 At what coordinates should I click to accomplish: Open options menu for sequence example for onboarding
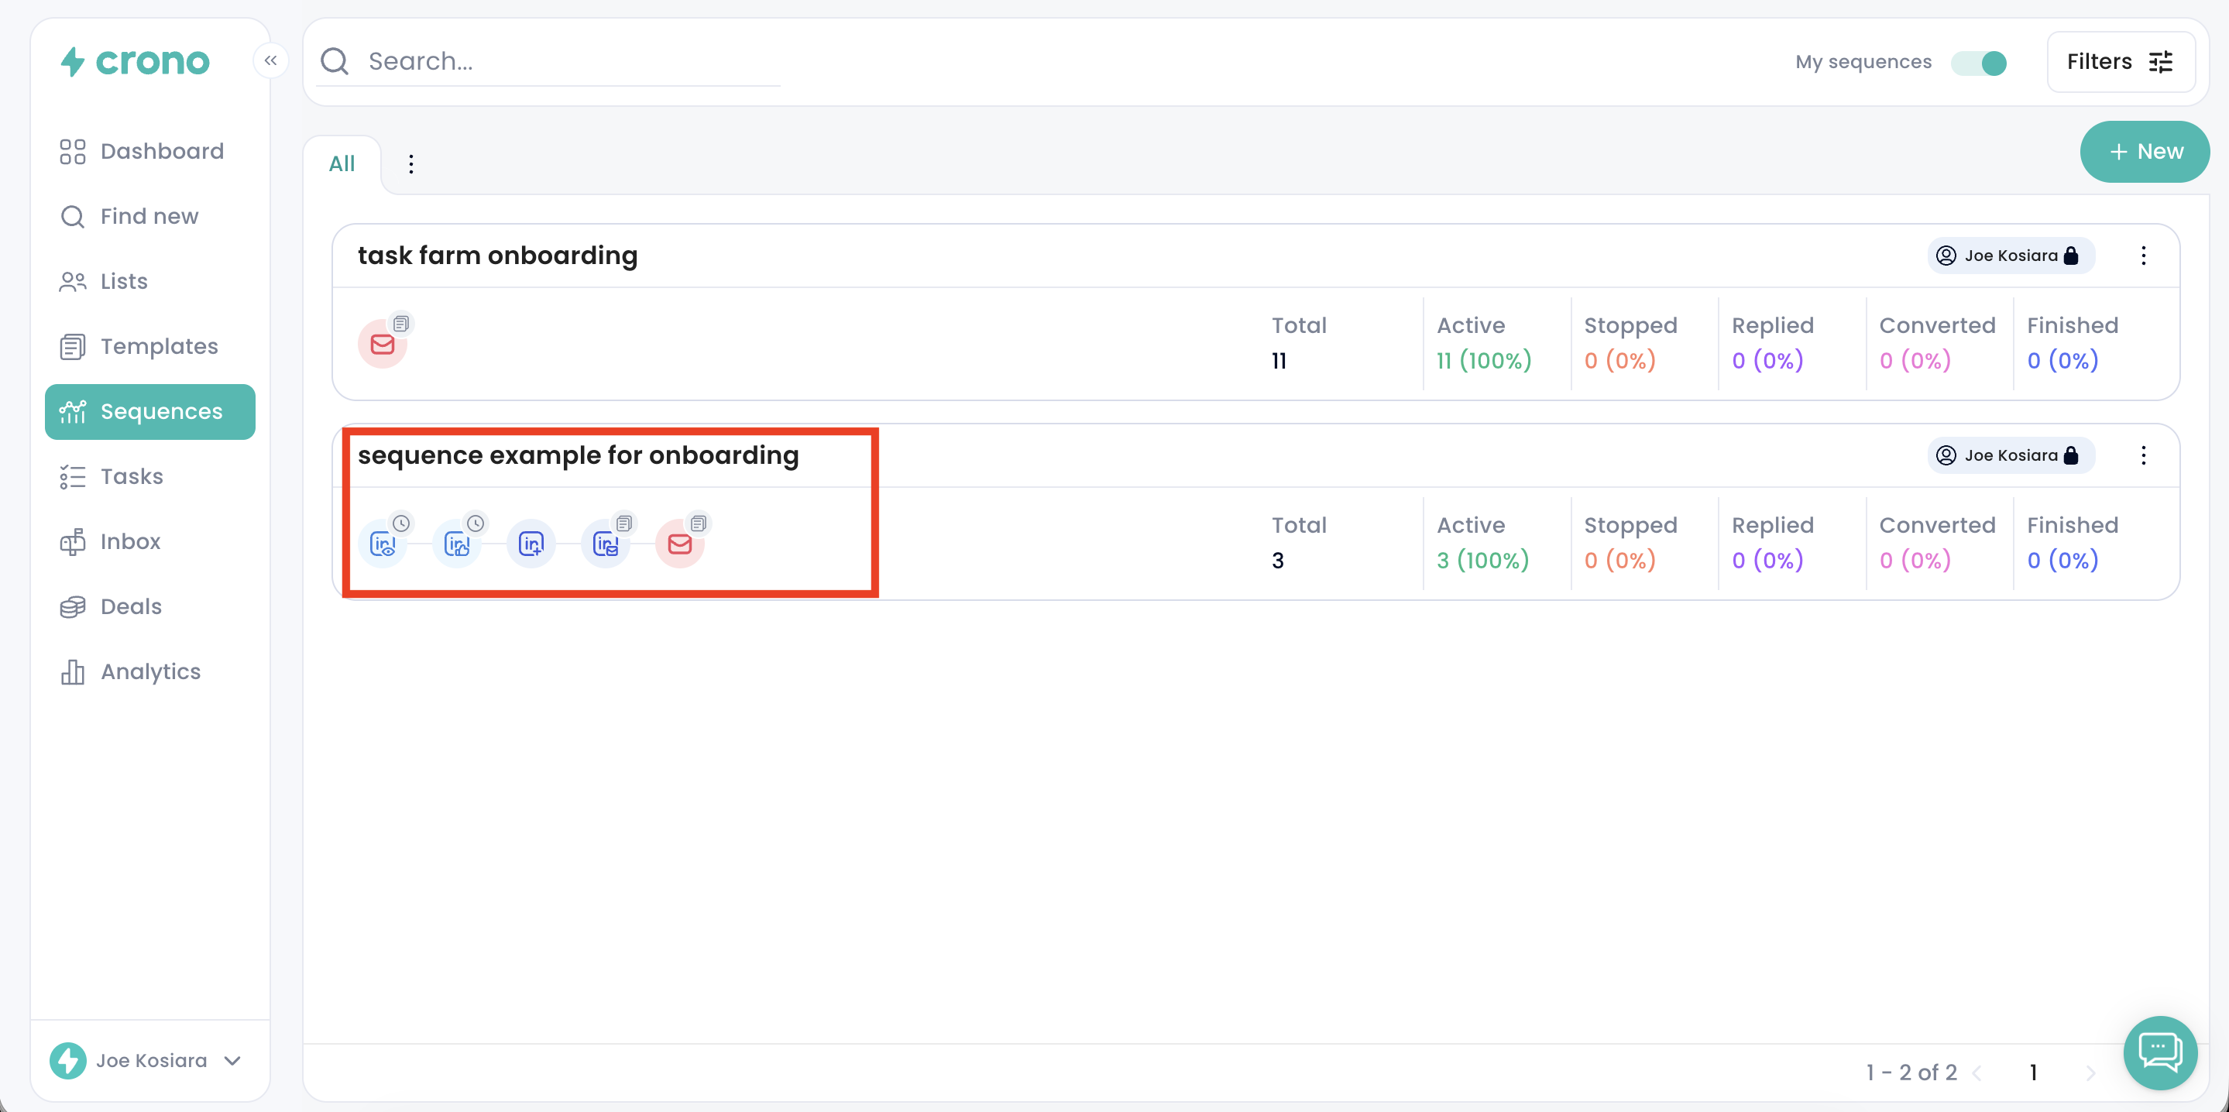click(x=2143, y=455)
